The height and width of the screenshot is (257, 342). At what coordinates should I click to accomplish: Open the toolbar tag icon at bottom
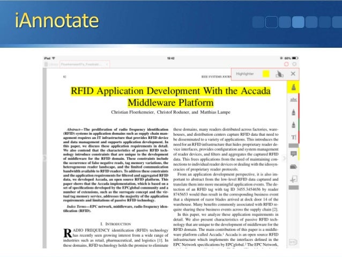tap(293, 242)
